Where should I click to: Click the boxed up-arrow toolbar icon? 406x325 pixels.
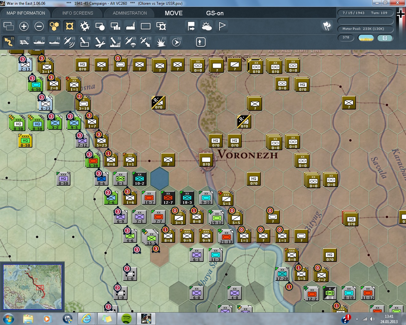(x=200, y=42)
